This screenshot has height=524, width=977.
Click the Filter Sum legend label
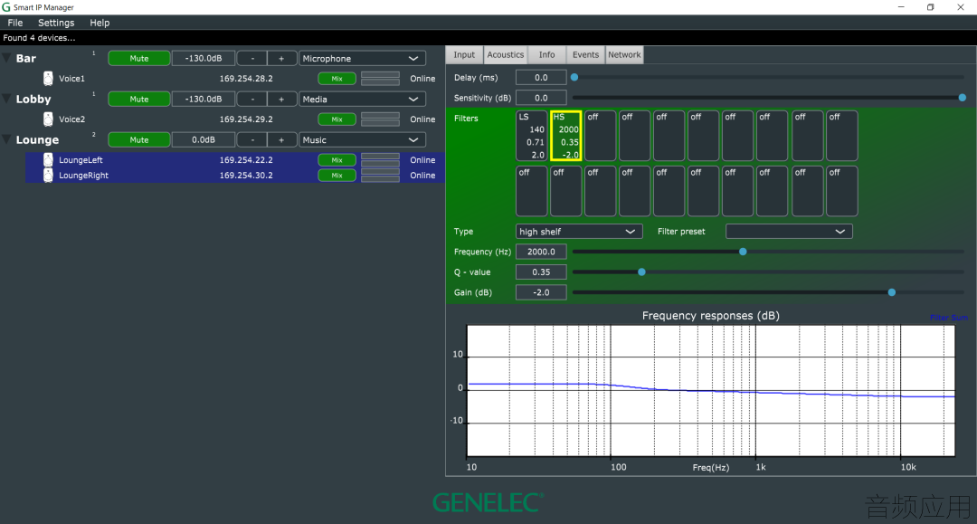coord(948,318)
